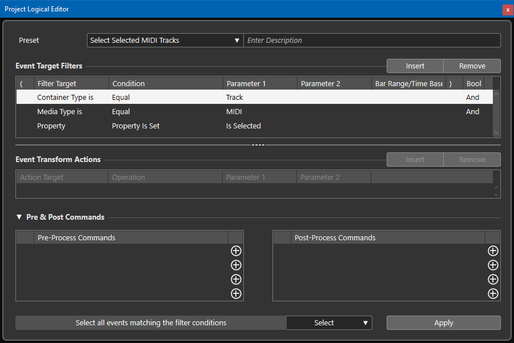Insert a new Event Target Filter
Image resolution: width=514 pixels, height=343 pixels.
click(x=415, y=66)
